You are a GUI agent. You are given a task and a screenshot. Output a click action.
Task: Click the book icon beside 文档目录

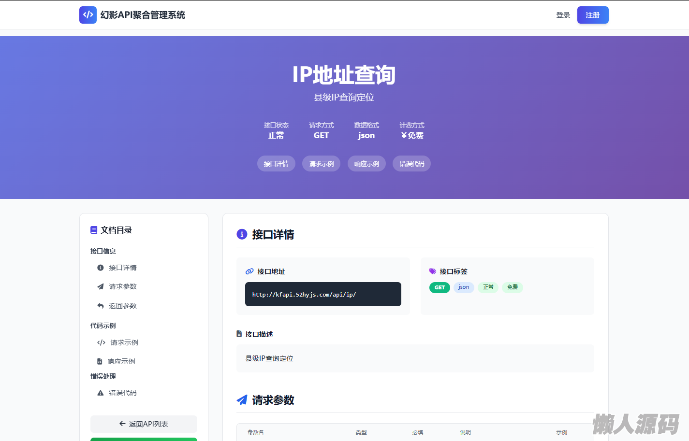(94, 230)
